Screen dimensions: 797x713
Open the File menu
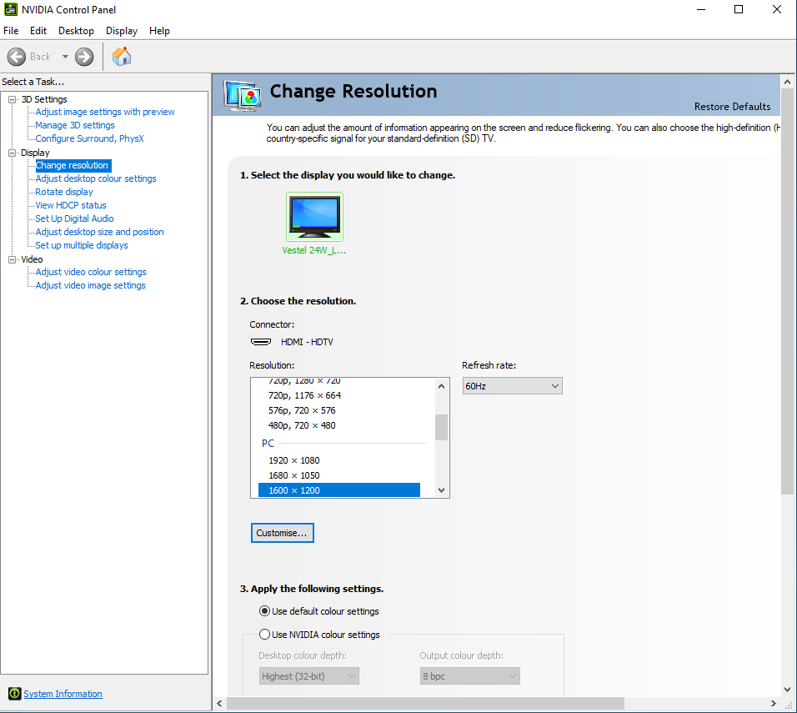11,31
